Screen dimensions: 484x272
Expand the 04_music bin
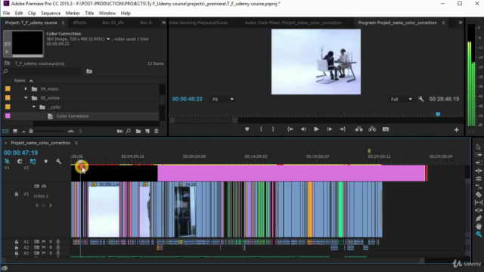coord(26,89)
